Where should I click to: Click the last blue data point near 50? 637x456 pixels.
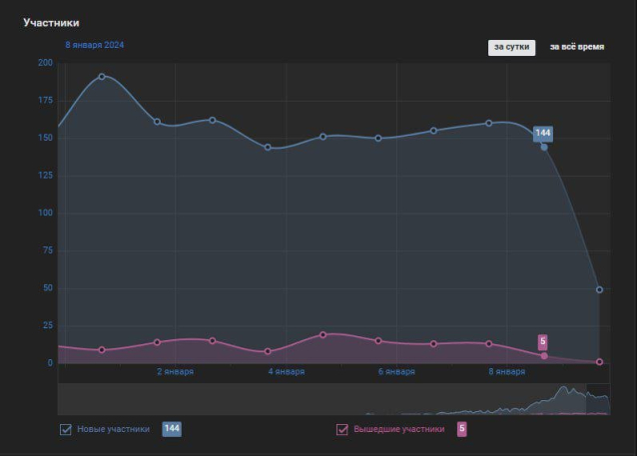599,289
